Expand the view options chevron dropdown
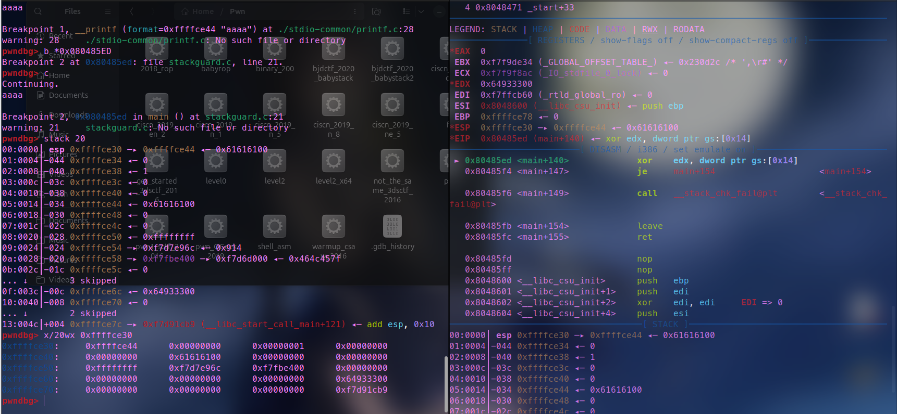Image resolution: width=897 pixels, height=414 pixels. pos(421,11)
